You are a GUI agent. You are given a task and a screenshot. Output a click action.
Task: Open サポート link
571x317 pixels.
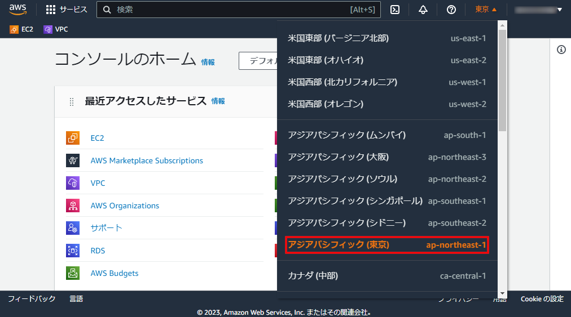click(x=106, y=228)
